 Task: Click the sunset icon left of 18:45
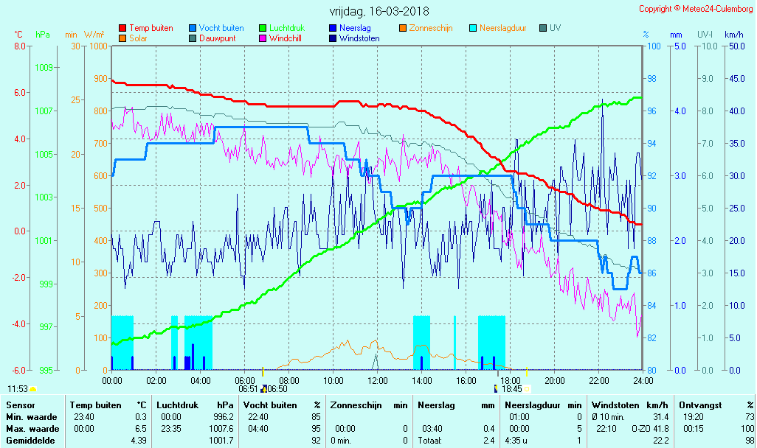(x=497, y=388)
